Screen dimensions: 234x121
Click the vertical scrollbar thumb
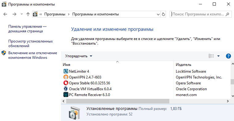[x=232, y=82]
